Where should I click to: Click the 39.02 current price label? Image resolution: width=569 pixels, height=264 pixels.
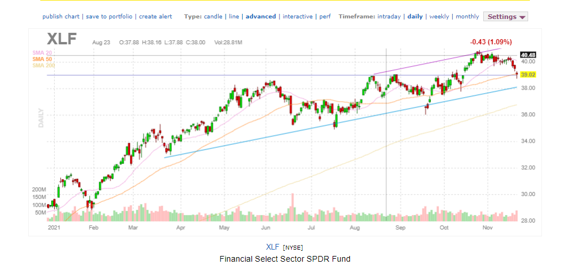[528, 75]
